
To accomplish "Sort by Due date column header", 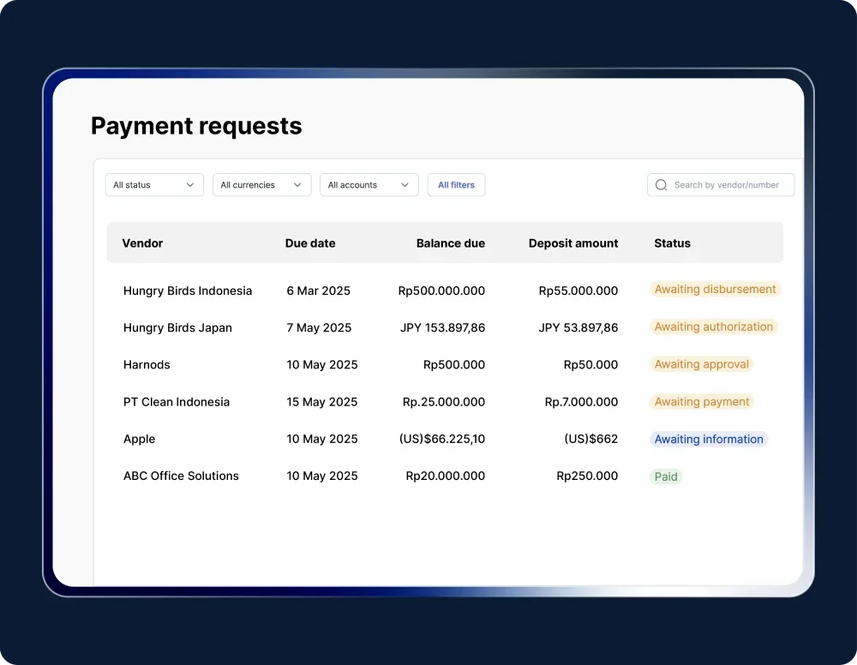I will coord(310,243).
